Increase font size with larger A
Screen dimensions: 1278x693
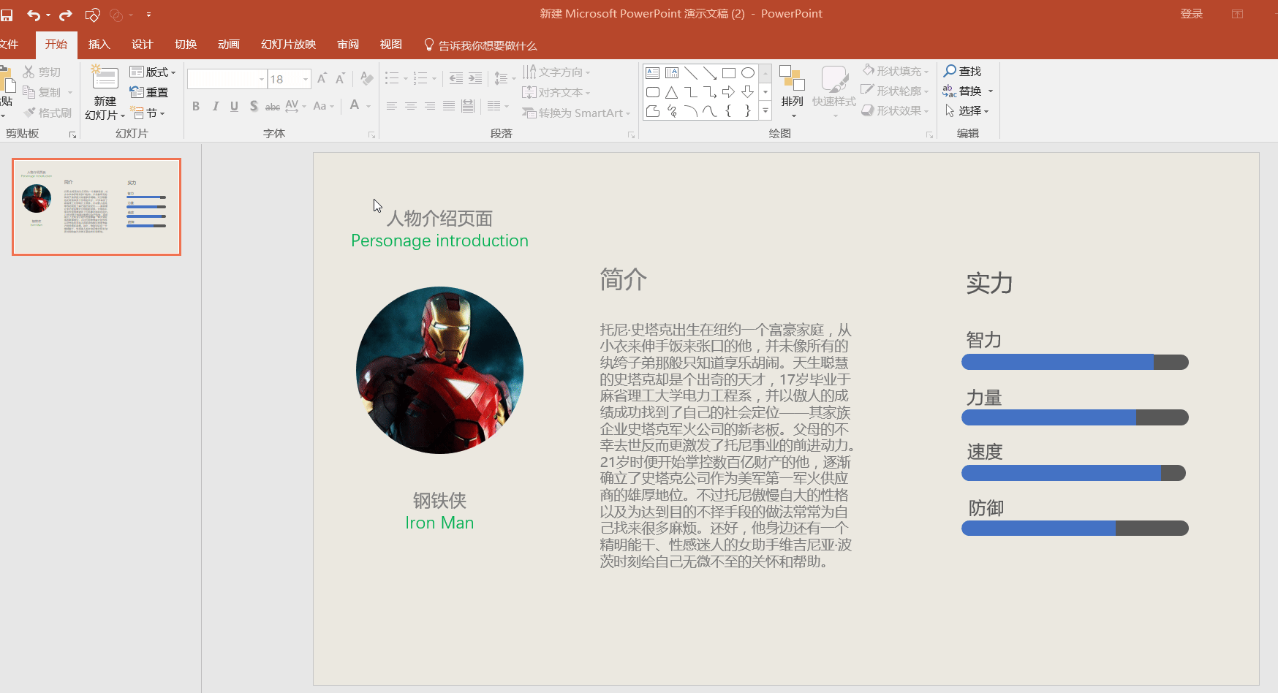coord(322,78)
